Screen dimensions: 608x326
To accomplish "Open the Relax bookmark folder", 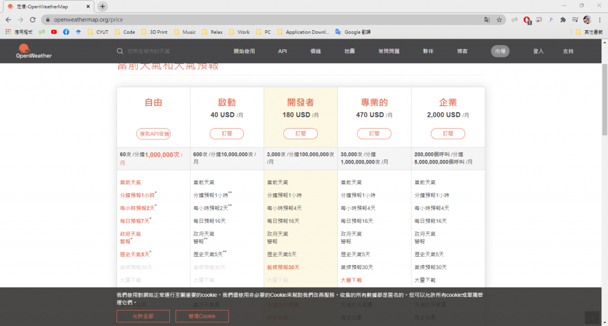I will coord(213,32).
